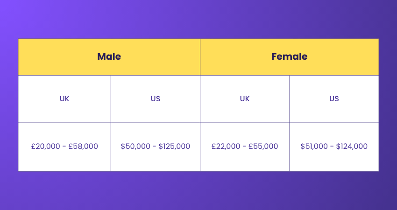Select the US label under Male
This screenshot has width=397, height=210.
(x=156, y=98)
